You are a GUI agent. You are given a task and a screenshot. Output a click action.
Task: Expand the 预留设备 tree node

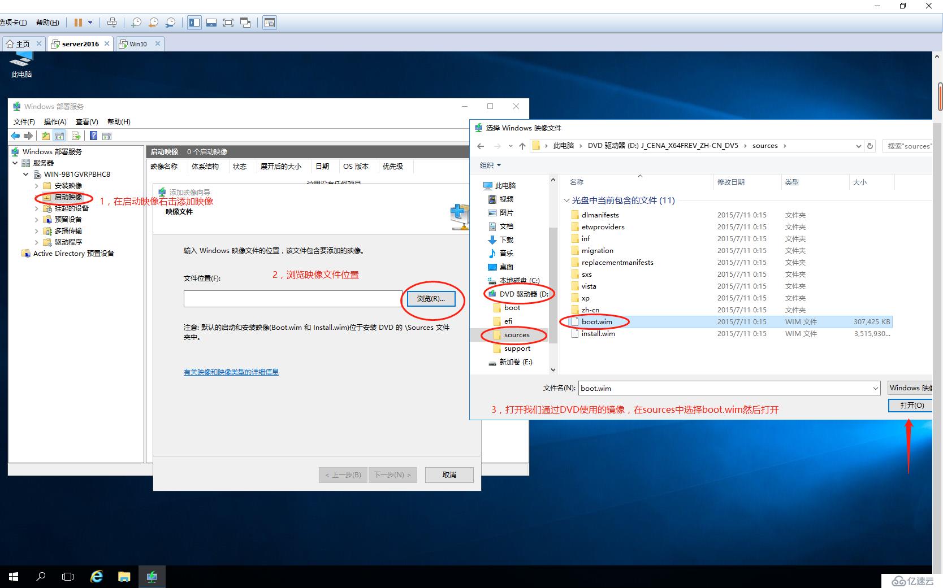pos(37,219)
